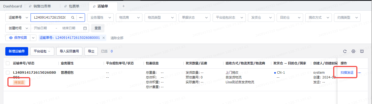Image resolution: width=372 pixels, height=104 pixels.
Task: Click the 待发运 status tag
Action: pos(19,82)
